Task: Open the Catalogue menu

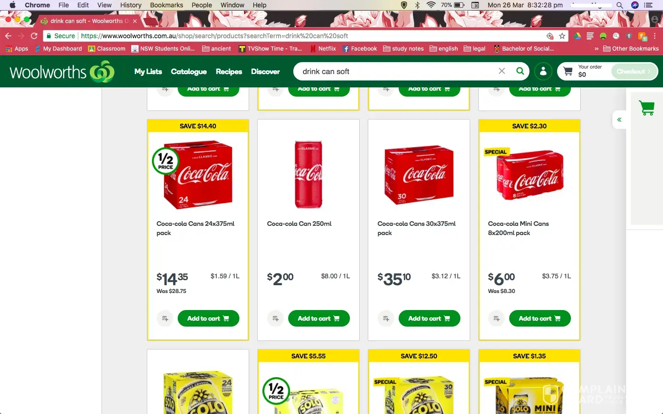Action: tap(189, 72)
